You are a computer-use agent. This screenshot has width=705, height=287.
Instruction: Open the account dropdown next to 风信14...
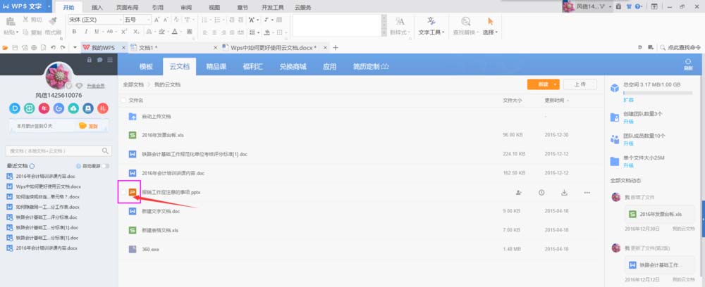tap(610, 7)
